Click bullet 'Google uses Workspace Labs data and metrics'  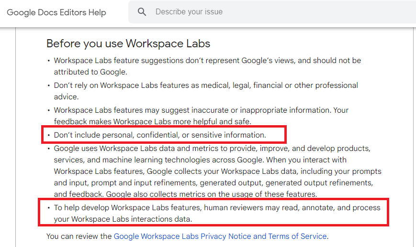point(217,172)
